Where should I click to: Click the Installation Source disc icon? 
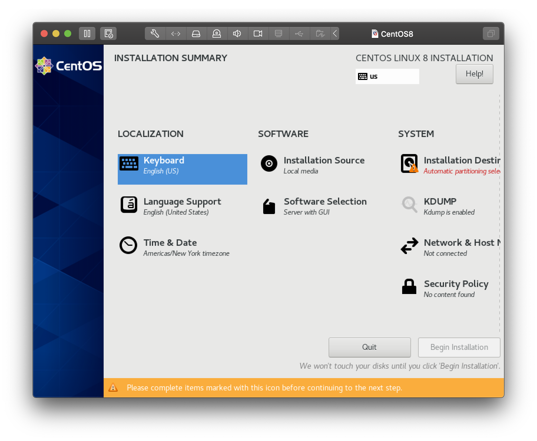[269, 163]
